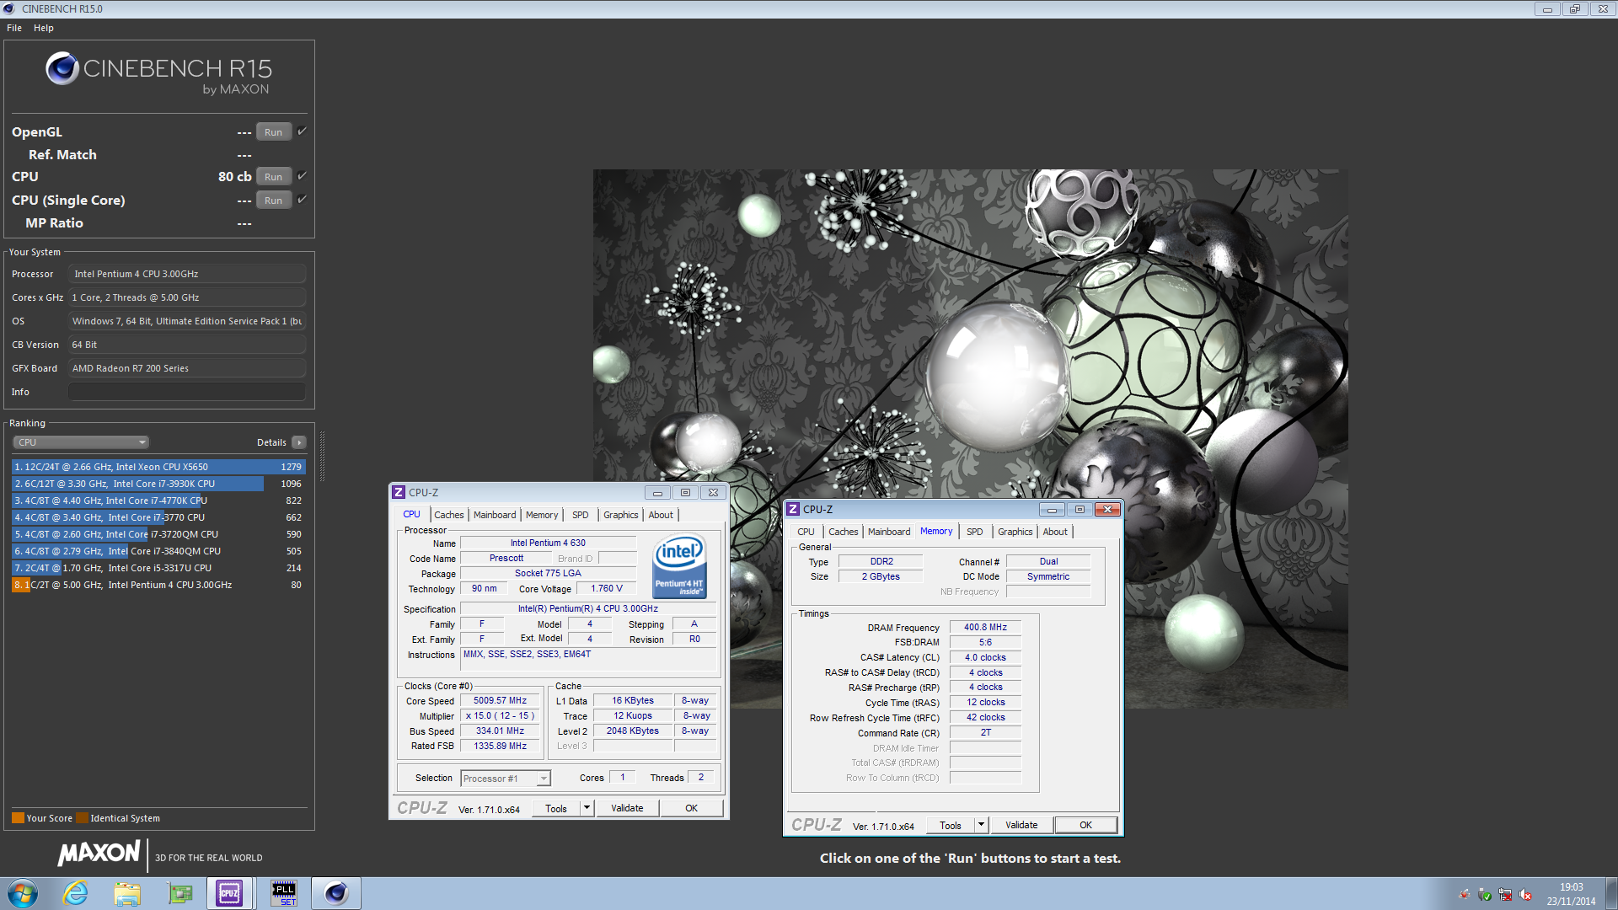
Task: Open the green motherboard app in taskbar
Action: (x=179, y=893)
